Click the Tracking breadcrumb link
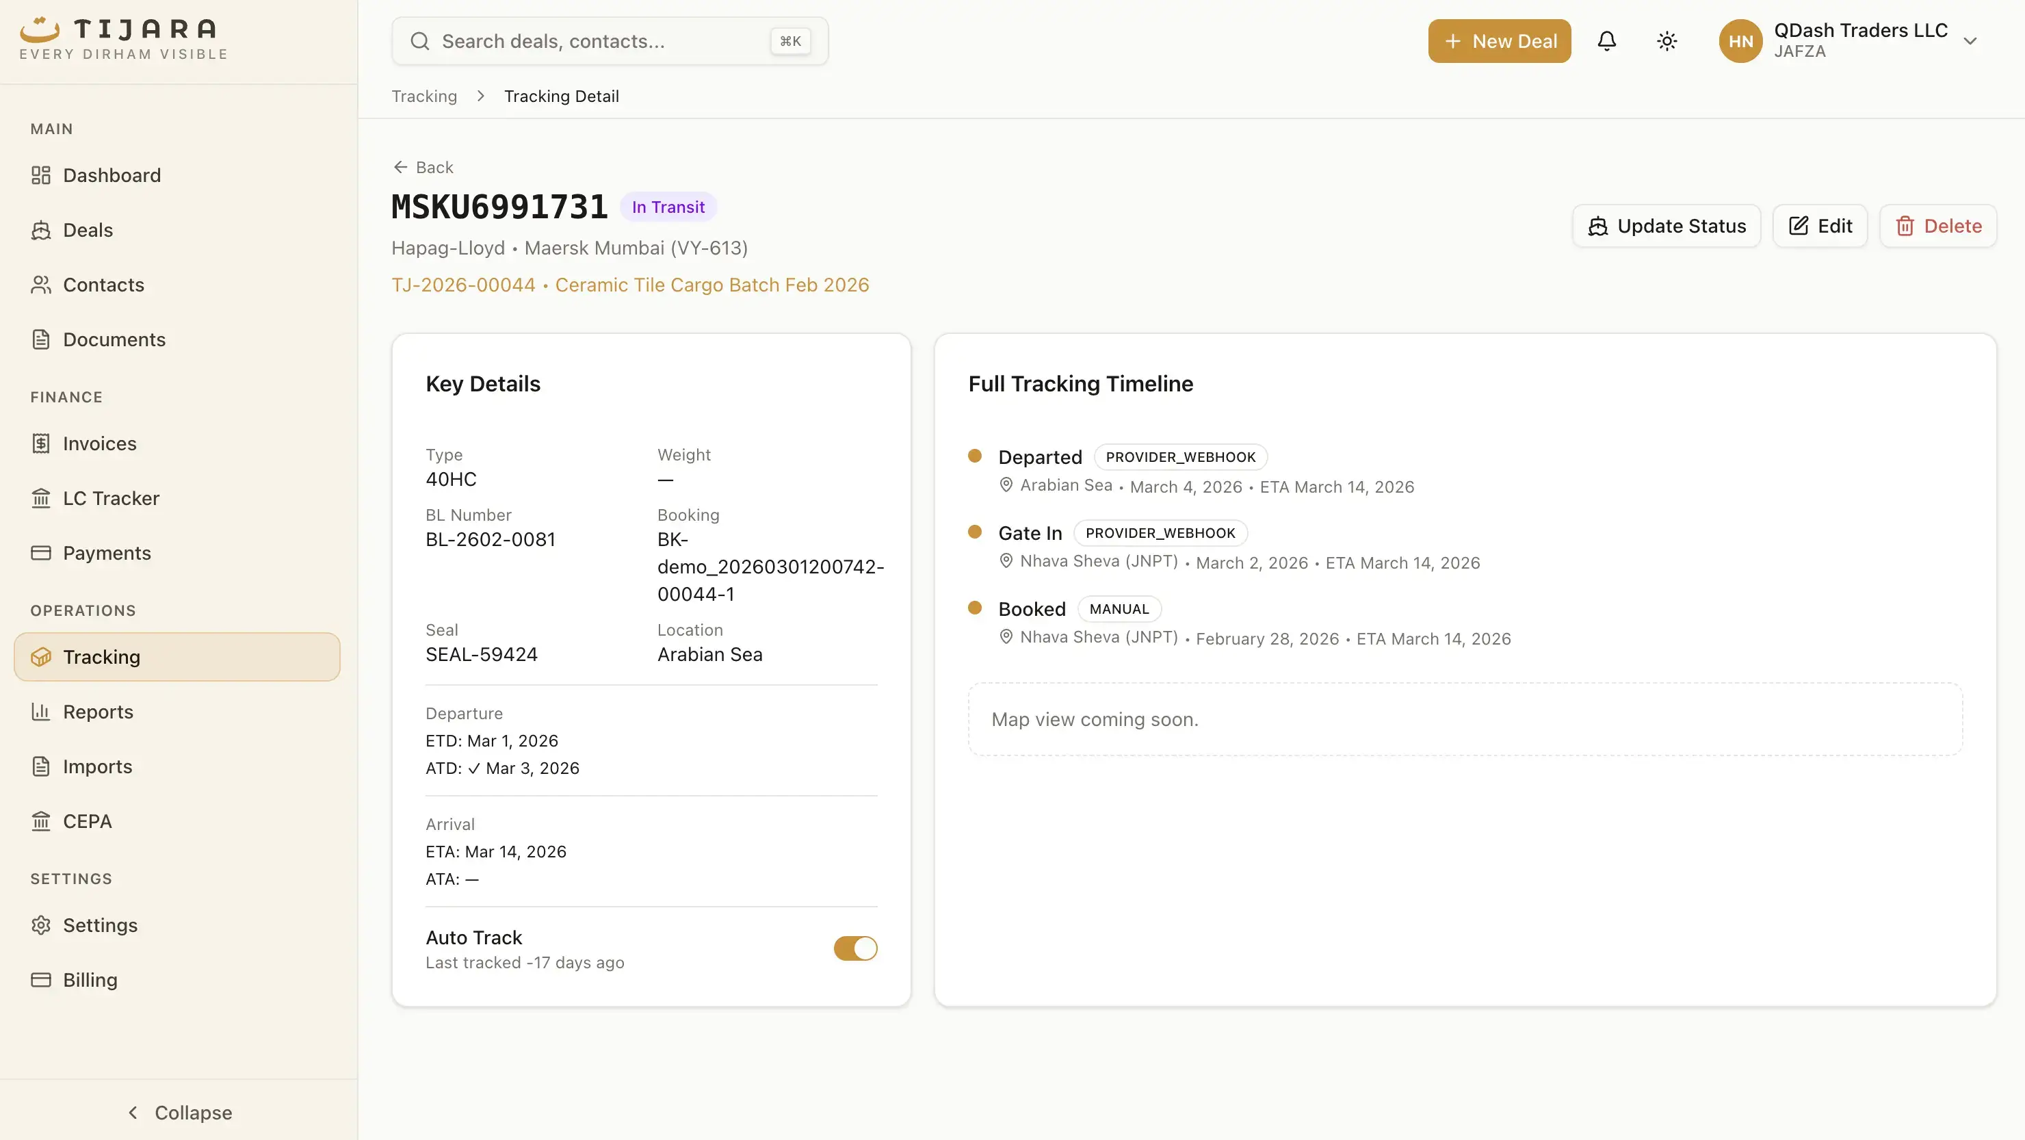The height and width of the screenshot is (1140, 2025). [x=423, y=95]
